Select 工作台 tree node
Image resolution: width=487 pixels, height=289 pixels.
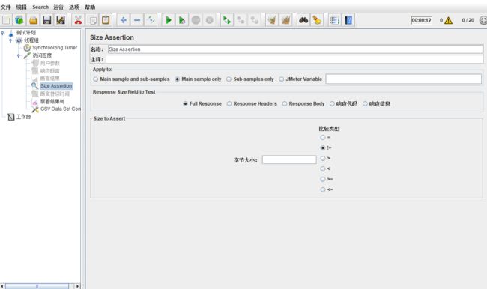(23, 117)
